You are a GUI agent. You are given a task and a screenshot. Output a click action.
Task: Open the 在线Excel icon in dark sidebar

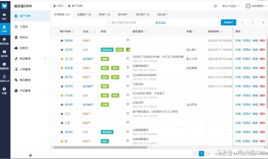[4, 78]
